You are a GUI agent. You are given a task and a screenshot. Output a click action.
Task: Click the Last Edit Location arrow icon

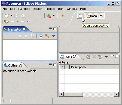pos(7,22)
